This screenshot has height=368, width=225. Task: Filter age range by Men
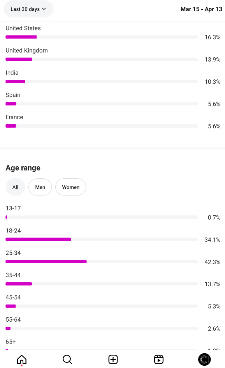pos(40,187)
